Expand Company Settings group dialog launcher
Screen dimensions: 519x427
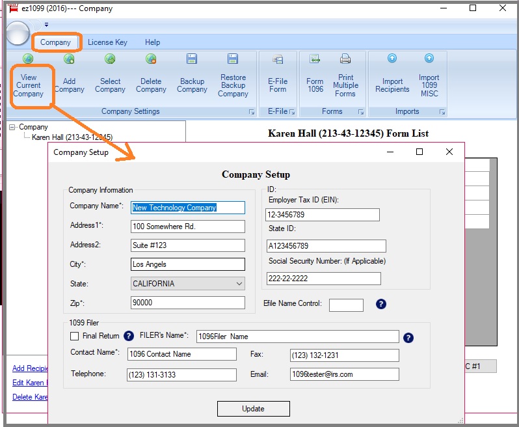(x=251, y=113)
